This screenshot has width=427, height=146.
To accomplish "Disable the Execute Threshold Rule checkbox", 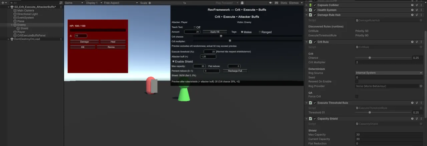I will pos(315,103).
